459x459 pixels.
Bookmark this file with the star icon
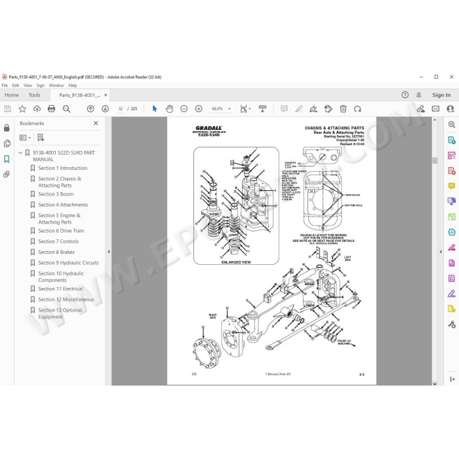click(x=22, y=109)
